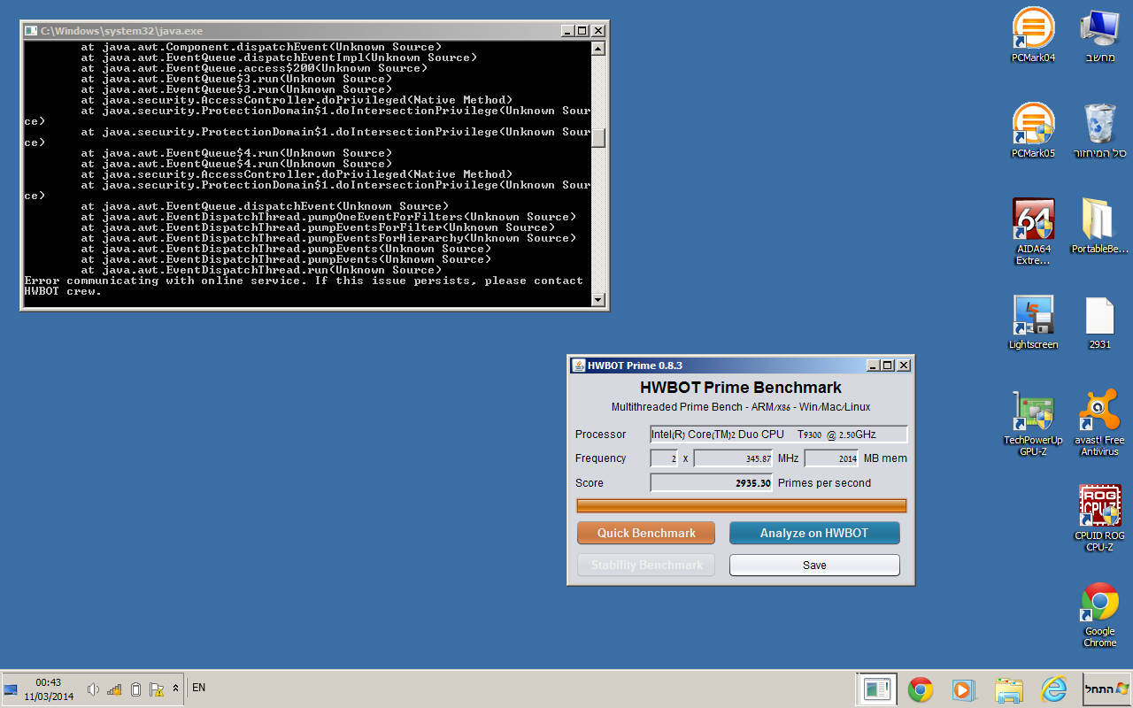Click the console scrollbar down arrow

(598, 299)
